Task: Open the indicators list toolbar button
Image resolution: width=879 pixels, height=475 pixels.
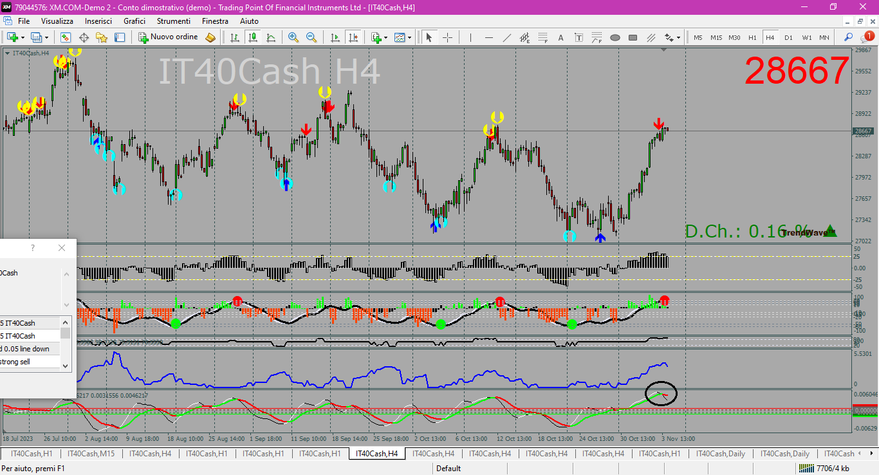Action: (376, 37)
